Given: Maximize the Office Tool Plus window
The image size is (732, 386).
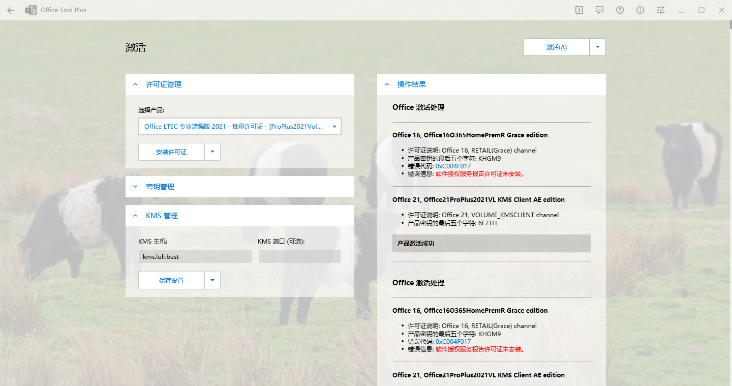Looking at the screenshot, I should click(x=701, y=10).
